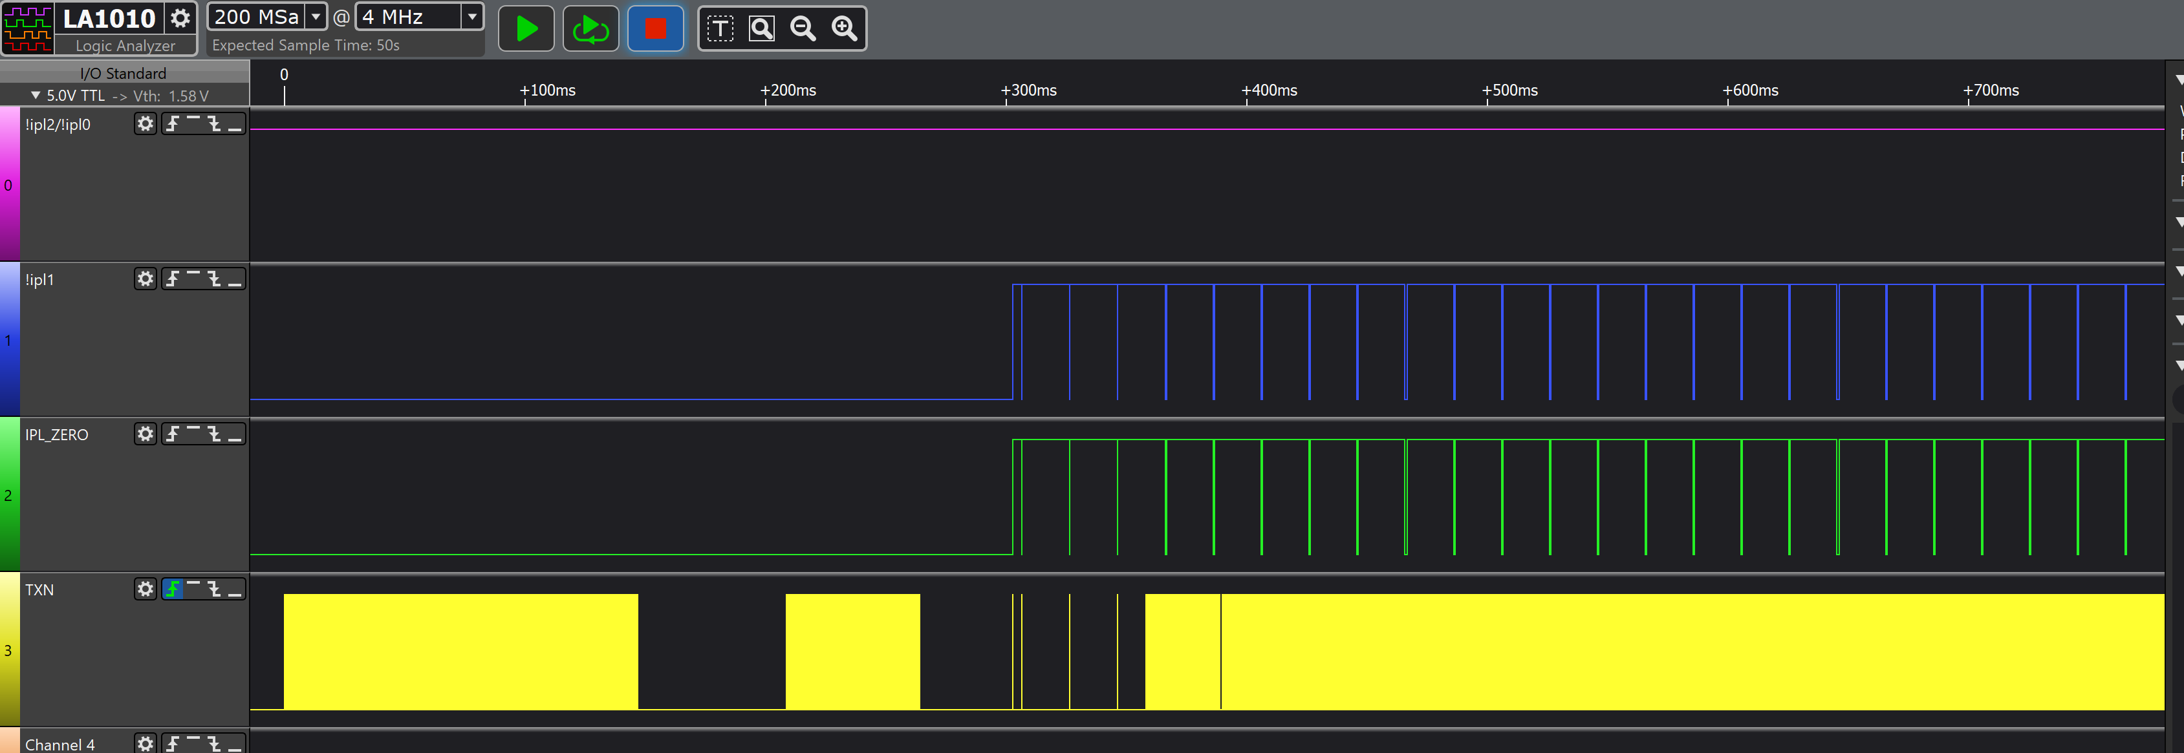Click green color bar of channel 2
Viewport: 2184px width, 753px height.
click(x=9, y=494)
